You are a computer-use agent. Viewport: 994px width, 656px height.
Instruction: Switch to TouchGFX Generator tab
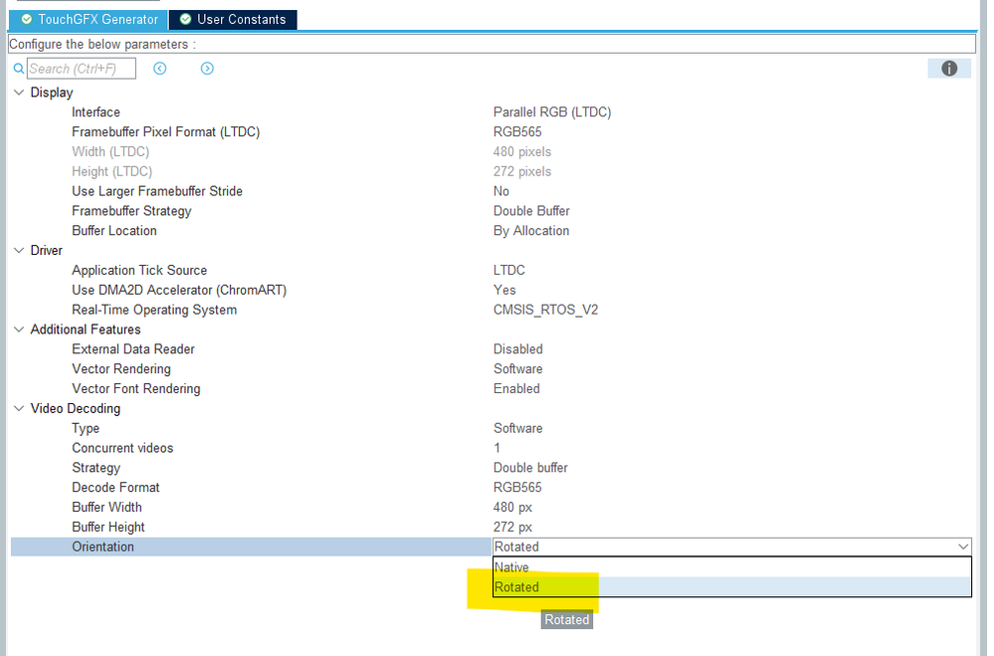click(x=89, y=19)
